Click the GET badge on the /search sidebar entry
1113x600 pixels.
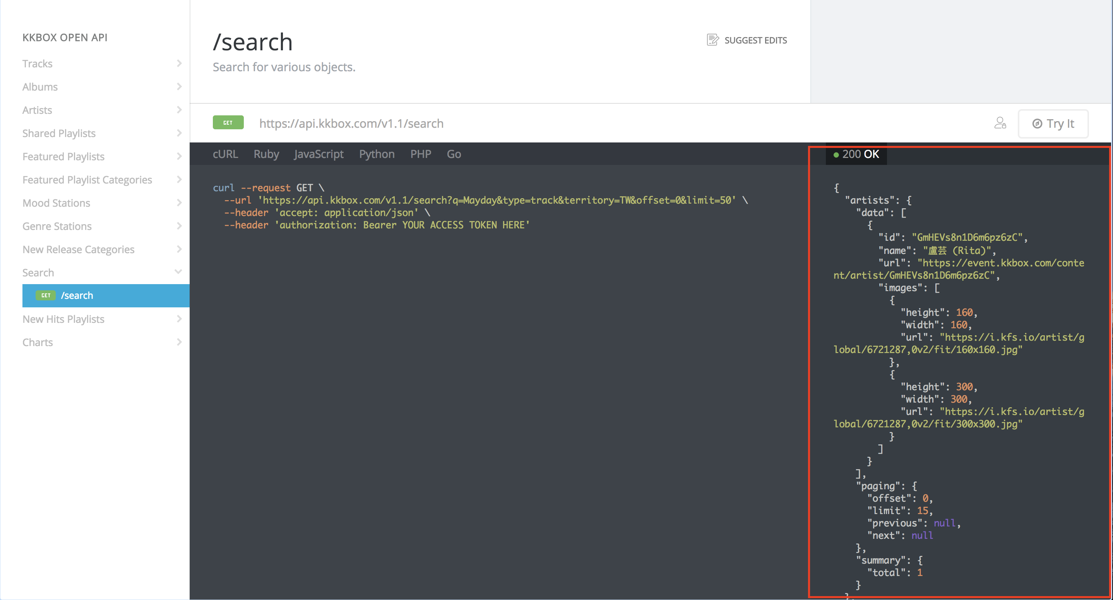coord(46,295)
